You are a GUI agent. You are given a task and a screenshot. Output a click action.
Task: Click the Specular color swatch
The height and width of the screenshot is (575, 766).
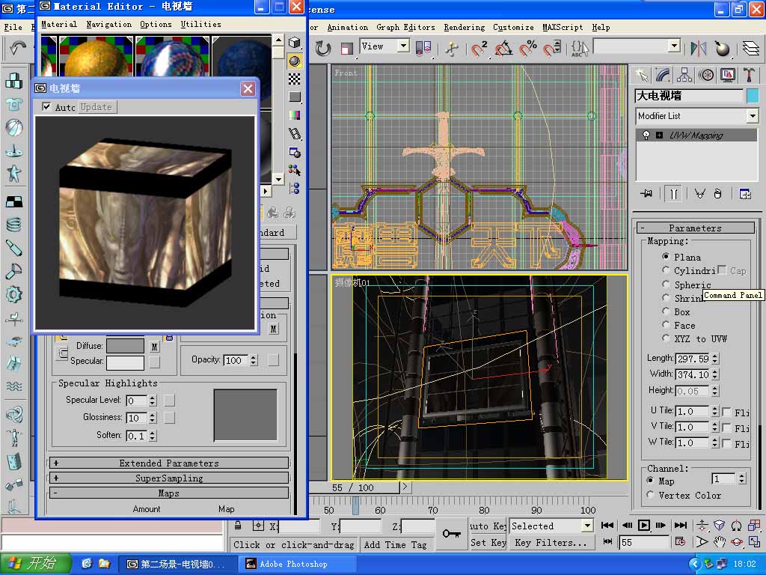[125, 362]
